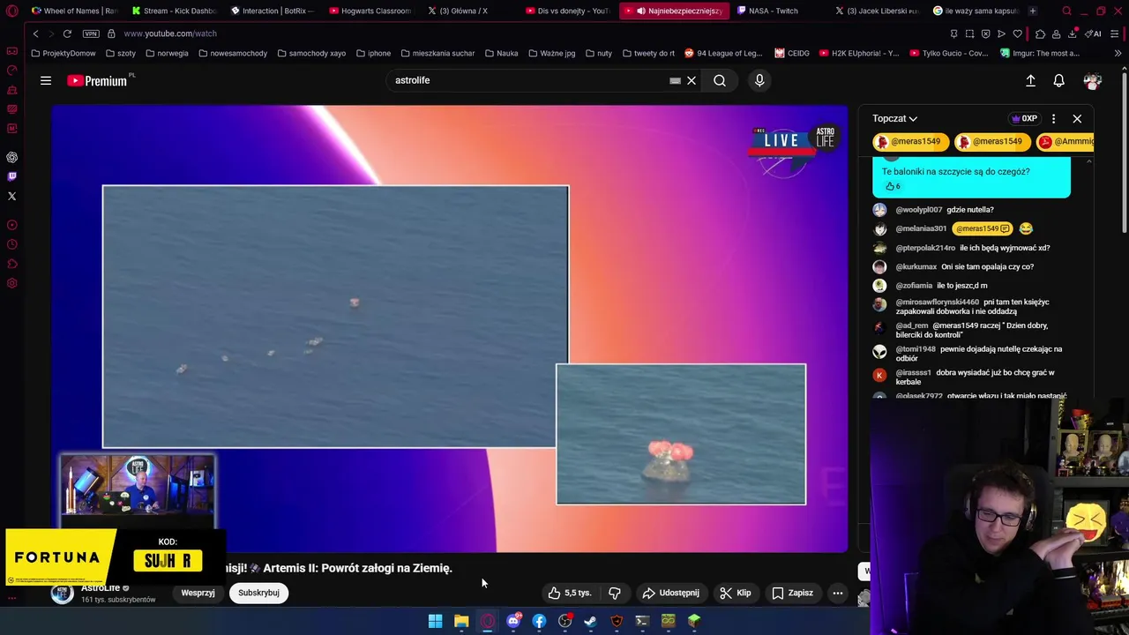Share the video via Udostępnij
Image resolution: width=1129 pixels, height=635 pixels.
click(x=670, y=593)
